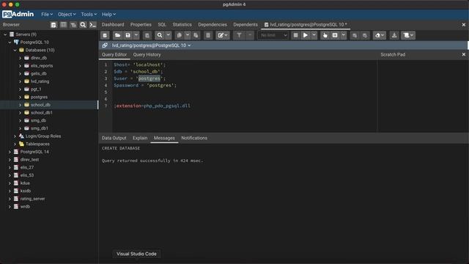Click the Filtered Rows icon in Browser
The height and width of the screenshot is (264, 469).
tap(73, 25)
